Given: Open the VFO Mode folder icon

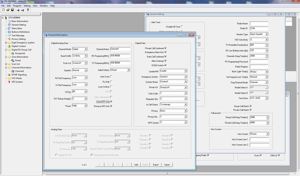Looking at the screenshot, I should [9, 78].
